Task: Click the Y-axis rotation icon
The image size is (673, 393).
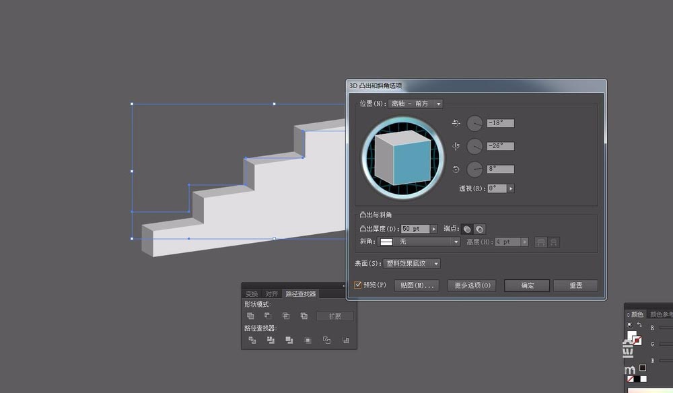Action: pyautogui.click(x=456, y=146)
